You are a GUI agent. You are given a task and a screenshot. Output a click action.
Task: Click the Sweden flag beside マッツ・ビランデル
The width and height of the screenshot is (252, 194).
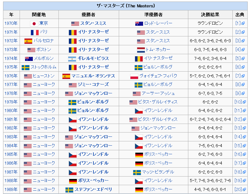coord(137,173)
